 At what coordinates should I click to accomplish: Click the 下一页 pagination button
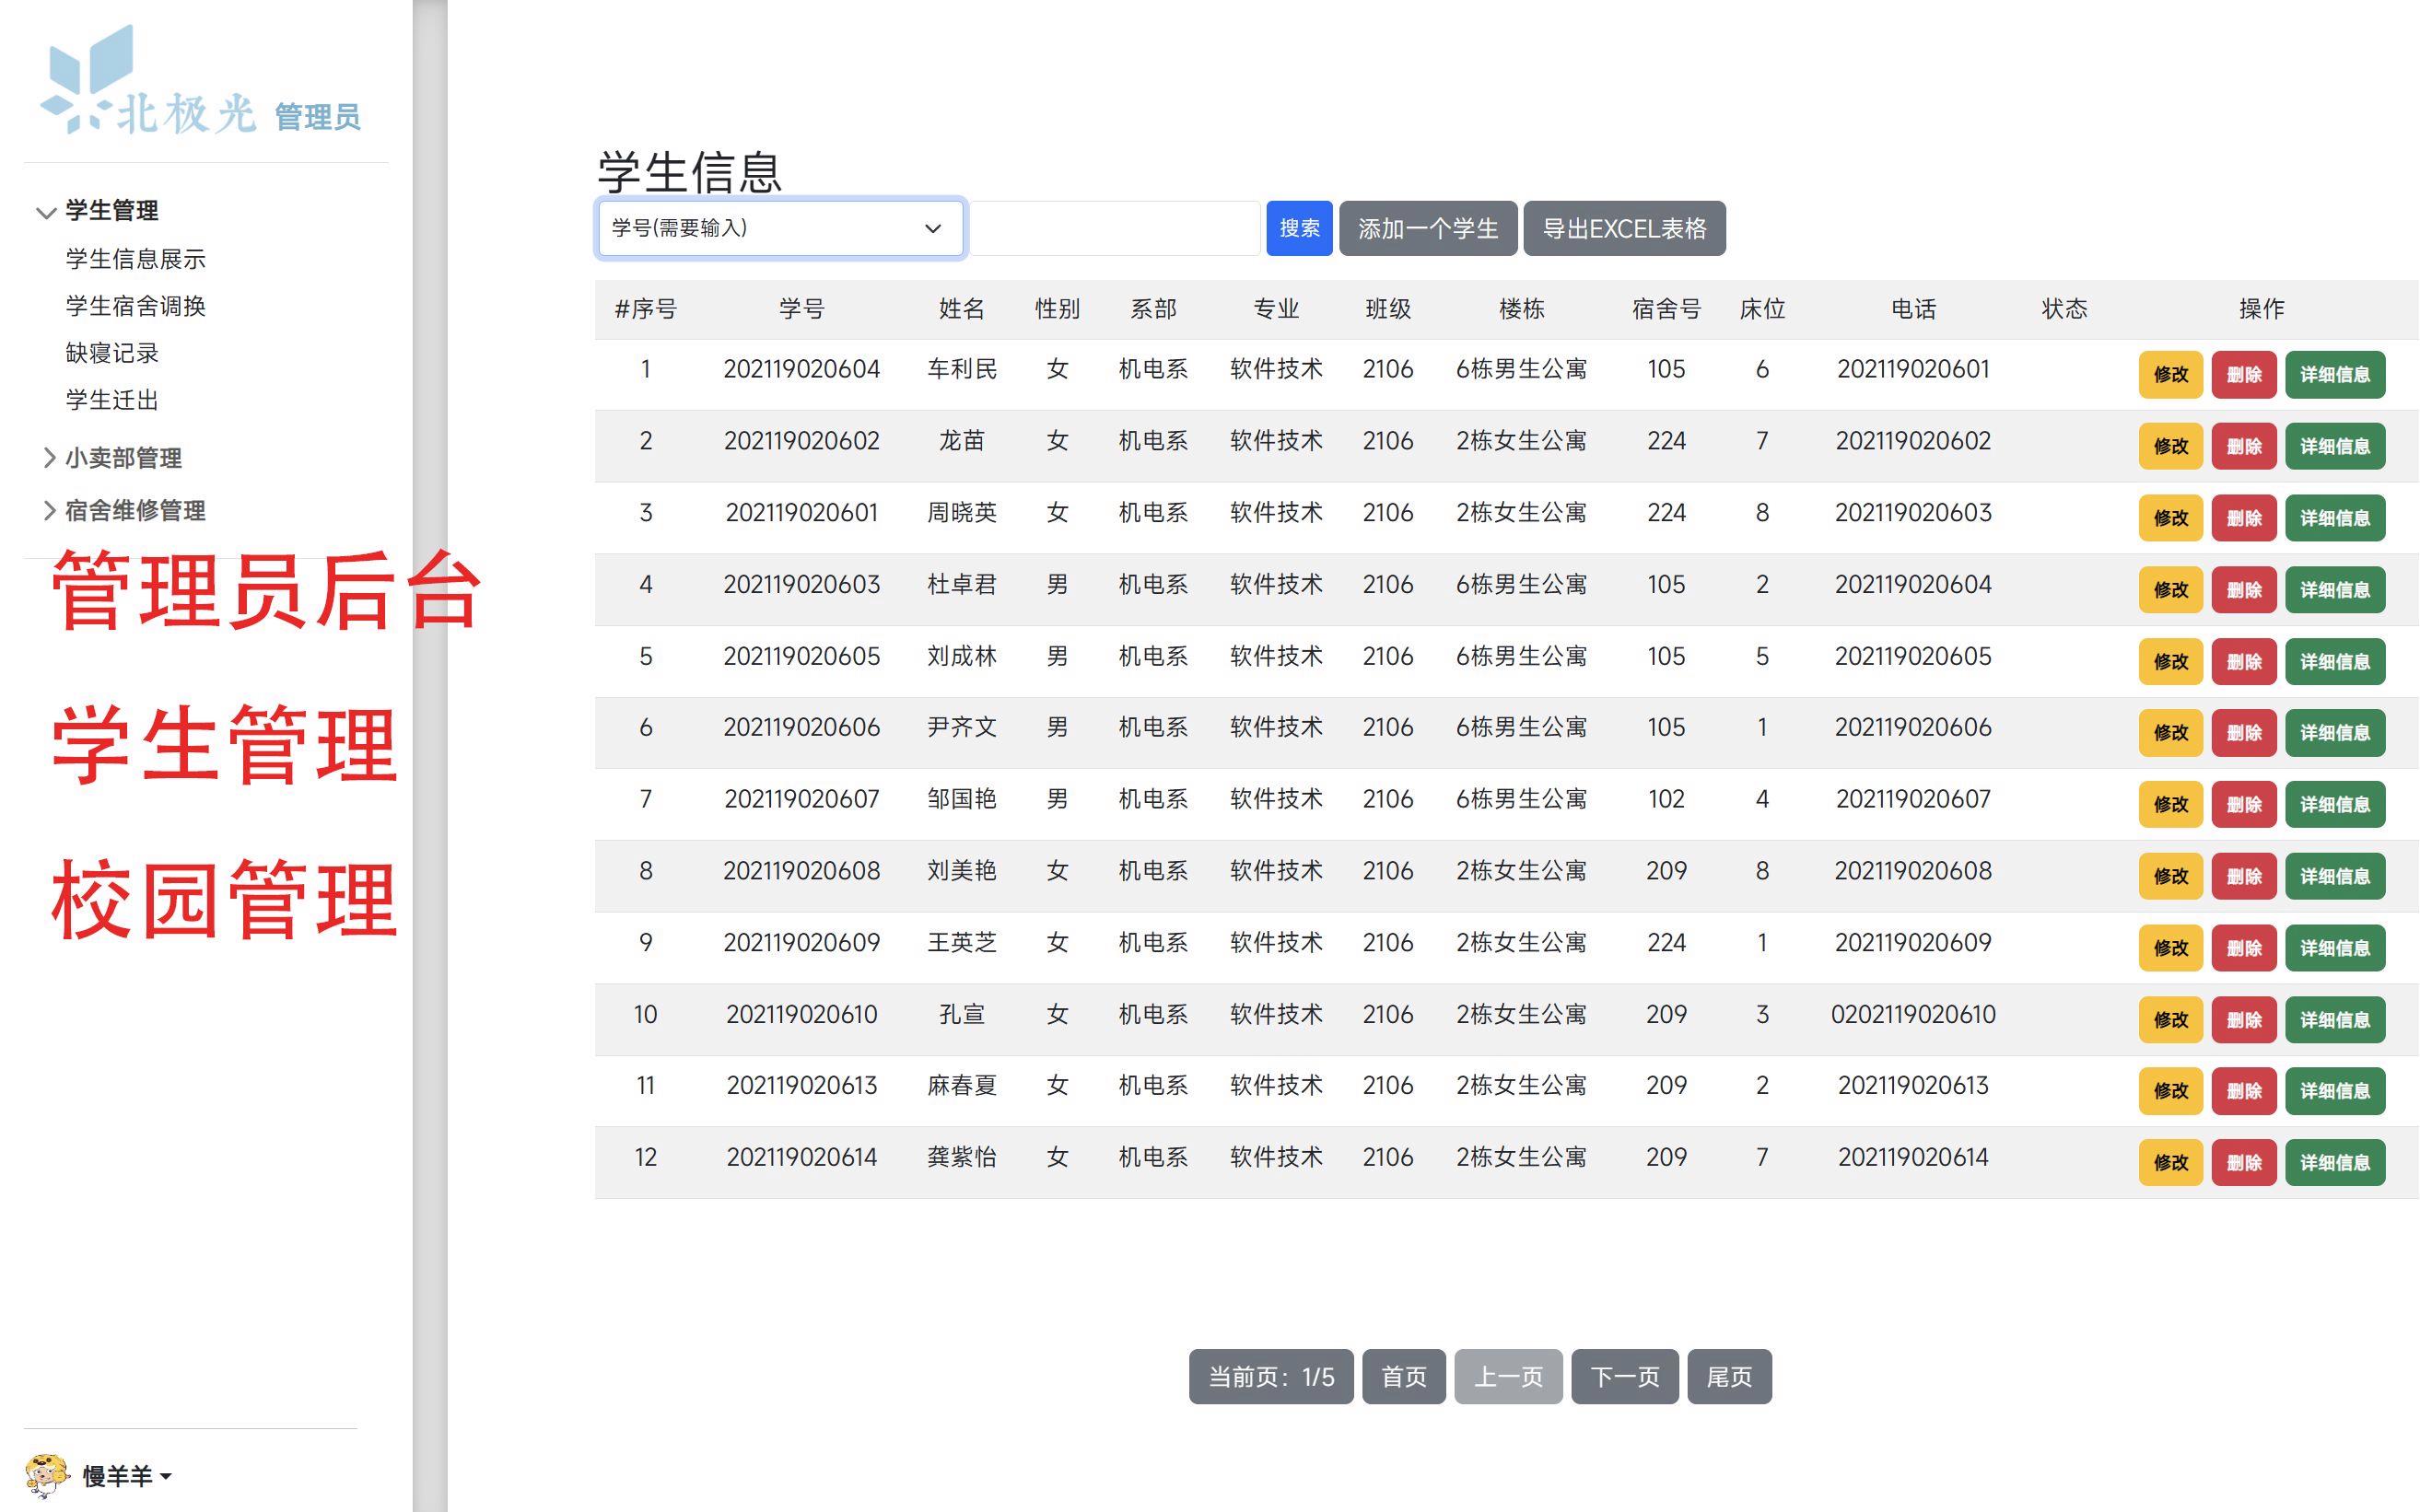pyautogui.click(x=1625, y=1377)
